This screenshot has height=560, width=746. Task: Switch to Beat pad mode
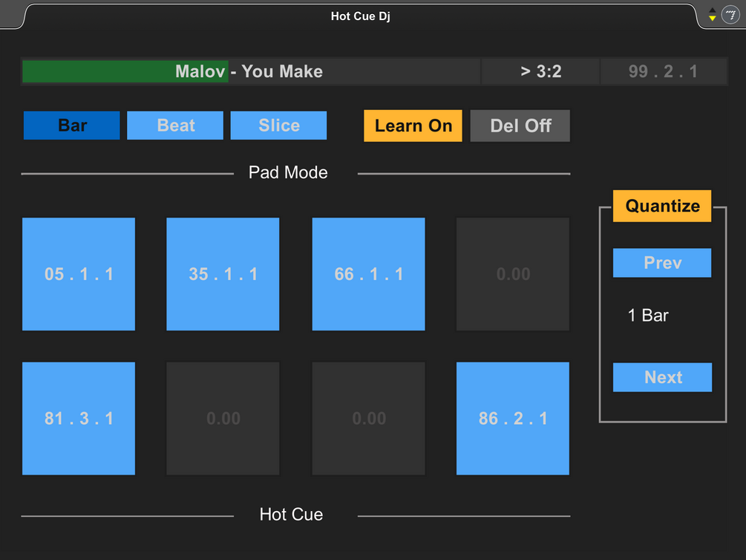[175, 126]
